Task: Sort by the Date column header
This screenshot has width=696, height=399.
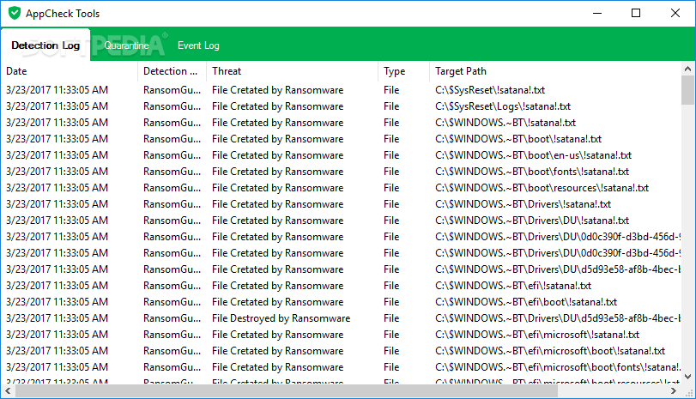Action: click(x=71, y=71)
